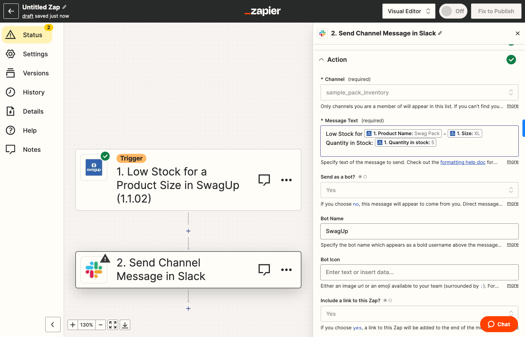525x337 pixels.
Task: Click the Bot Name field containing SwagUp
Action: [419, 231]
